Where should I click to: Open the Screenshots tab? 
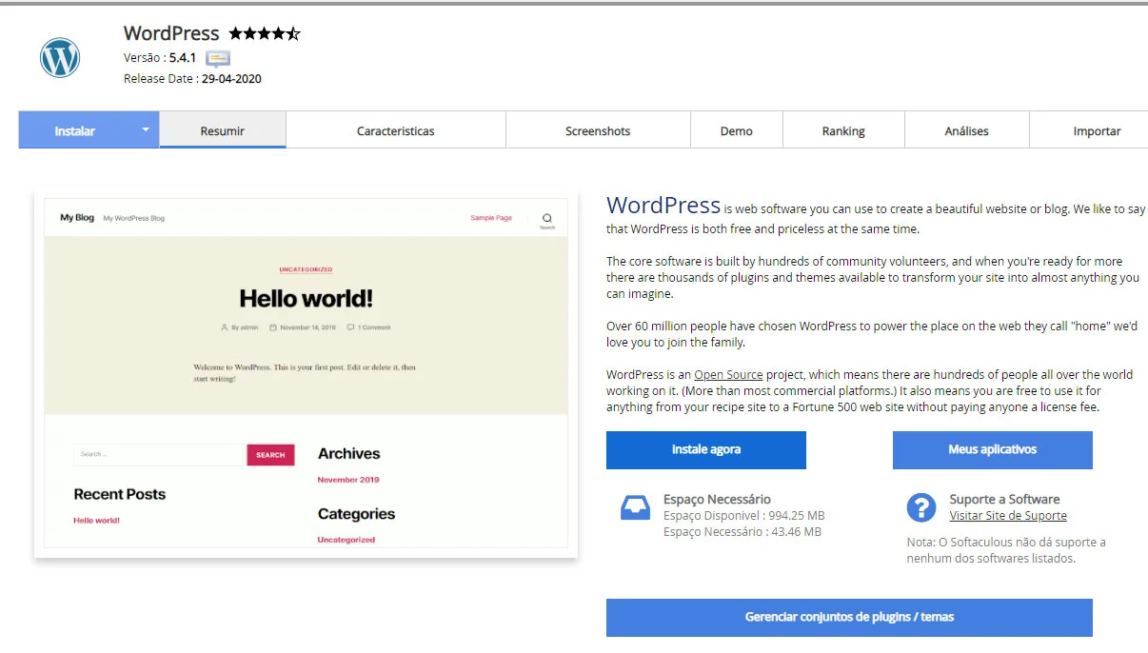(x=597, y=131)
